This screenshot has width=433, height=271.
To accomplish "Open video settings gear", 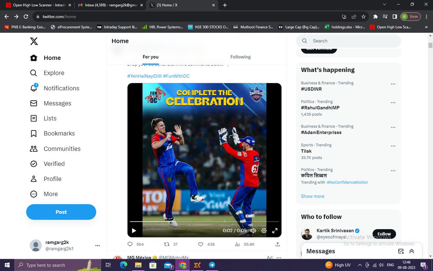I will click(x=264, y=231).
